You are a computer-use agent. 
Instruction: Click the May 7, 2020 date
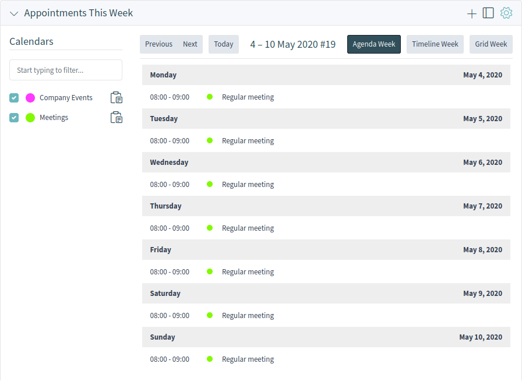pos(483,206)
